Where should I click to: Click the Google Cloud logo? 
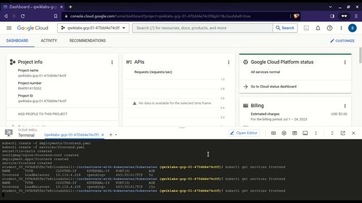[x=33, y=28]
